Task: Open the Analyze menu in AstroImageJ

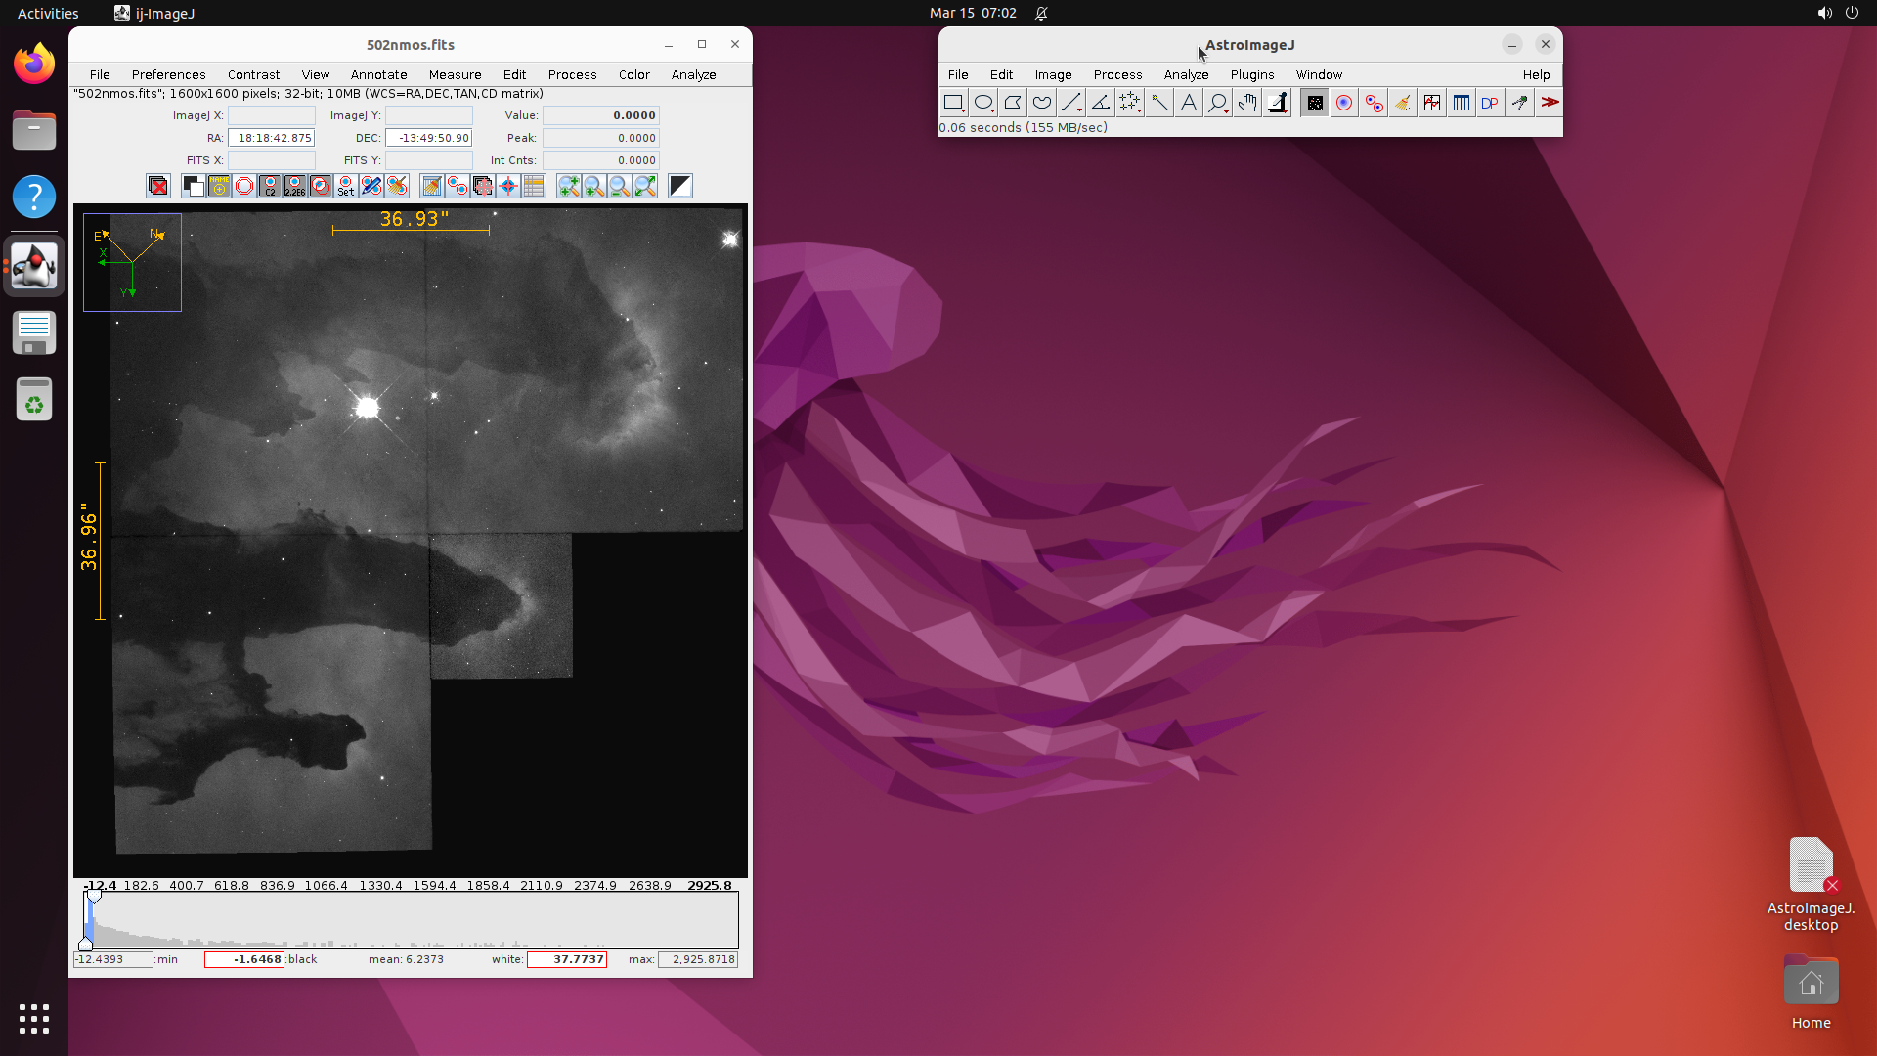Action: pos(1185,74)
